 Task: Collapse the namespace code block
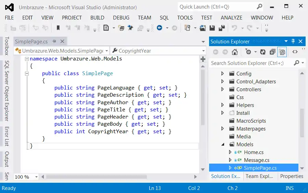click(x=27, y=59)
